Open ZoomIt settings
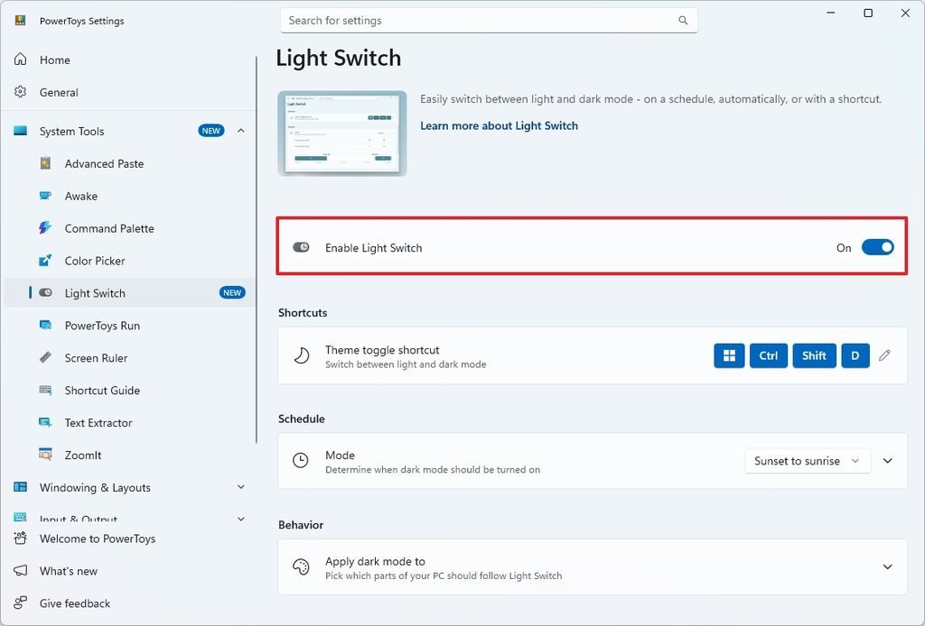The image size is (925, 626). 129,455
